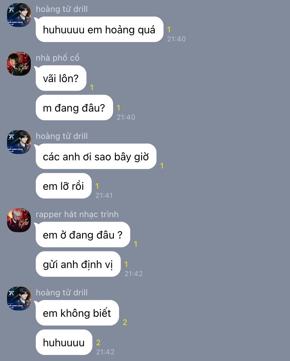Select the 'm đang đâu?' message

(x=74, y=108)
